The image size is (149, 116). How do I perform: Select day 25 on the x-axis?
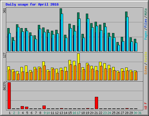(113, 113)
